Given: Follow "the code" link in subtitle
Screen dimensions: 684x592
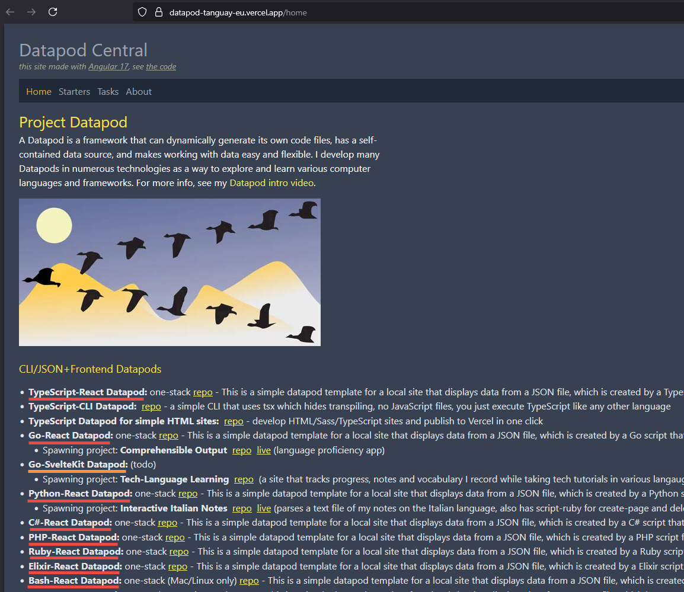Looking at the screenshot, I should pyautogui.click(x=161, y=66).
